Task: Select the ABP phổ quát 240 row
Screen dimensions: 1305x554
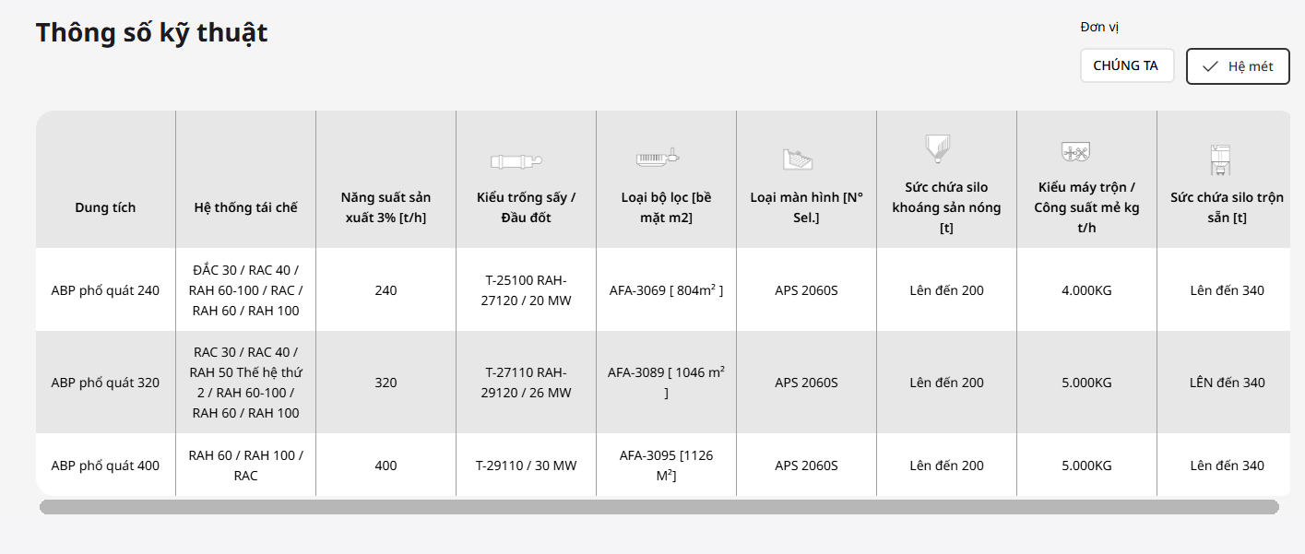Action: click(x=105, y=290)
